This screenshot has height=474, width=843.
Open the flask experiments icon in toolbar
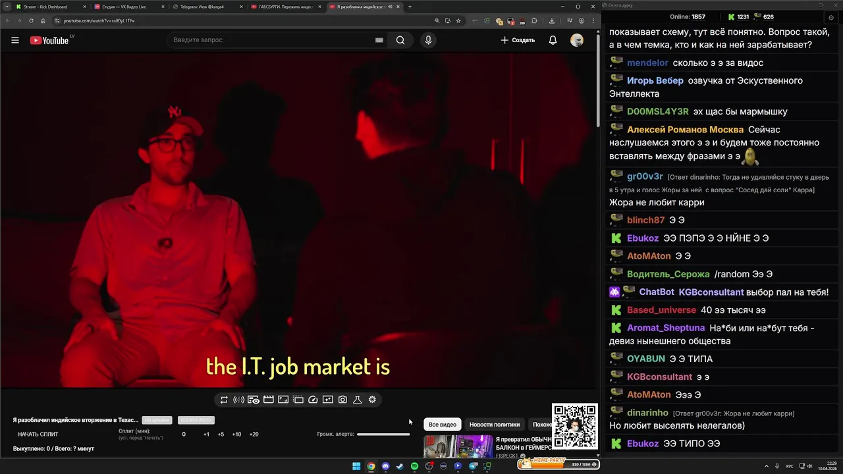pyautogui.click(x=358, y=400)
